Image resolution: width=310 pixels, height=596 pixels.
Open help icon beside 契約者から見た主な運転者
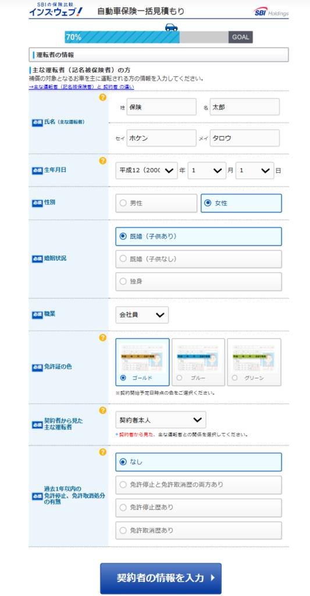[102, 410]
